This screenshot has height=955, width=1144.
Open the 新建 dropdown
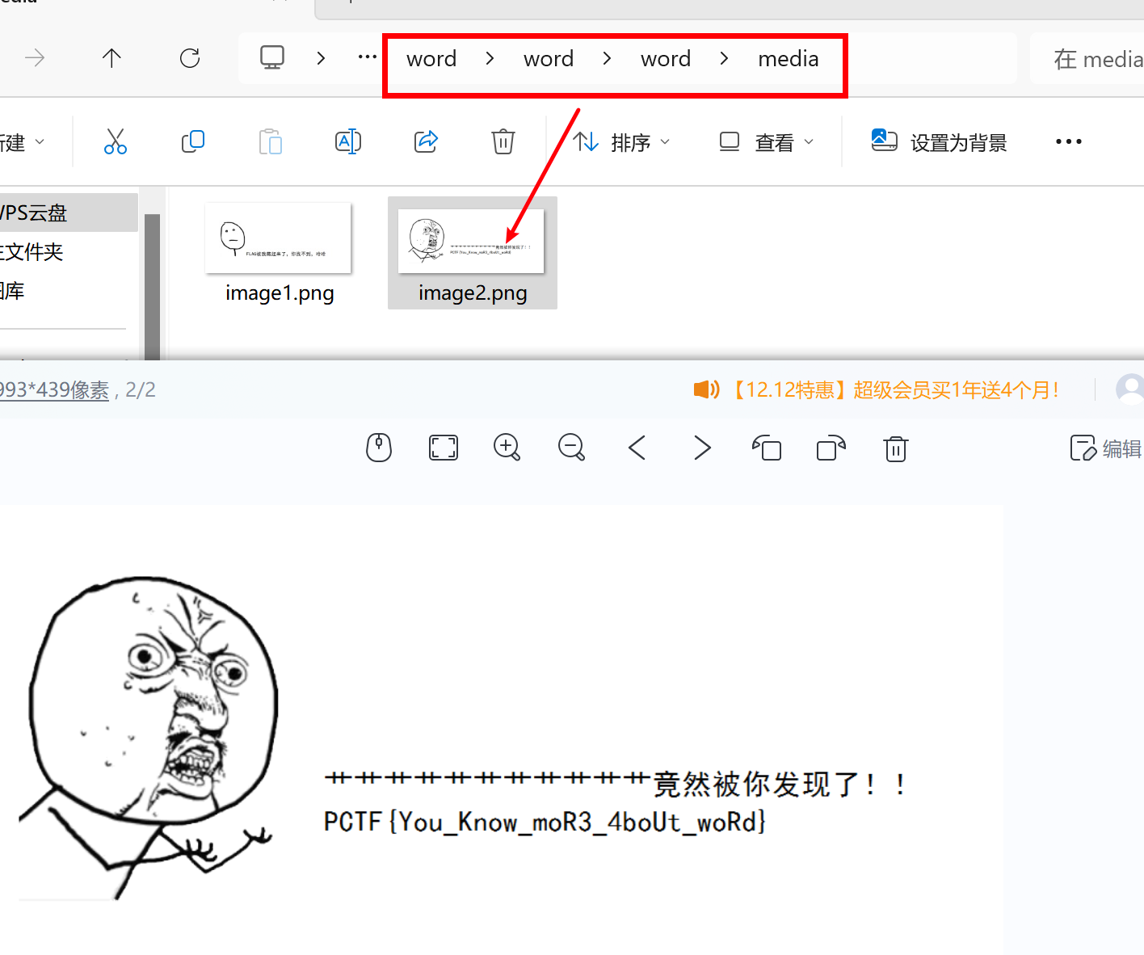(22, 142)
